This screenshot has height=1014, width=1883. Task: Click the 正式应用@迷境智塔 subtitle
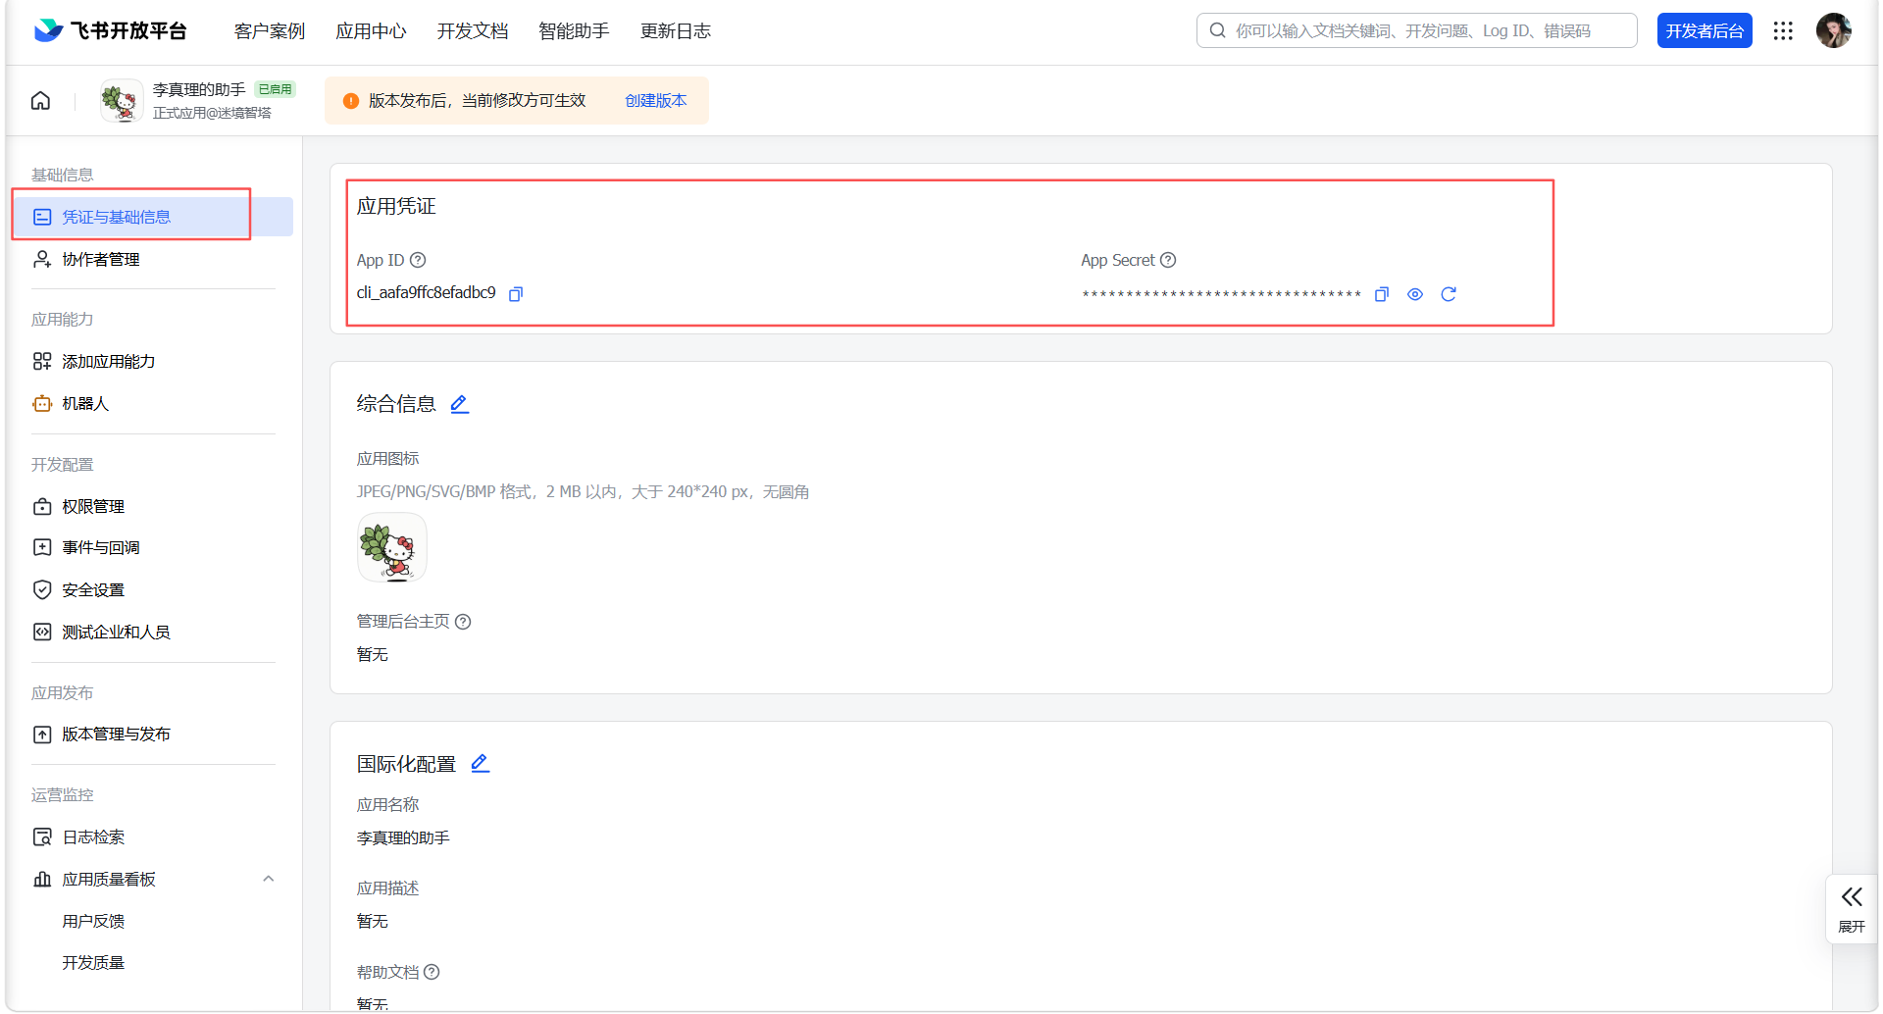tap(212, 113)
